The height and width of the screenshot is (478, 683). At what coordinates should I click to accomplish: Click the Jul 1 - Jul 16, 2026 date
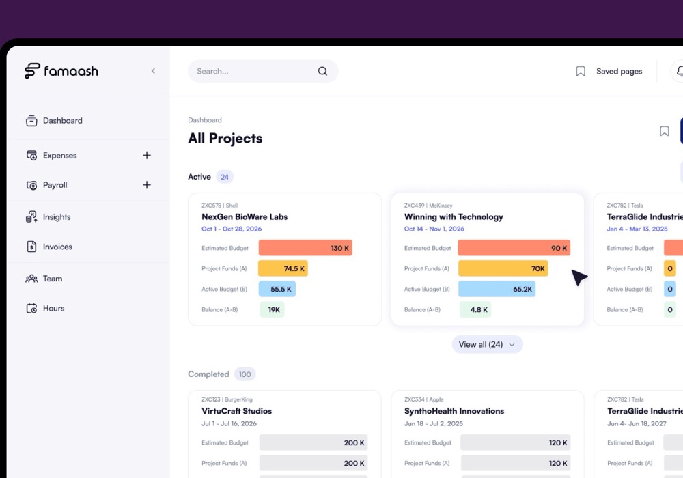point(229,423)
